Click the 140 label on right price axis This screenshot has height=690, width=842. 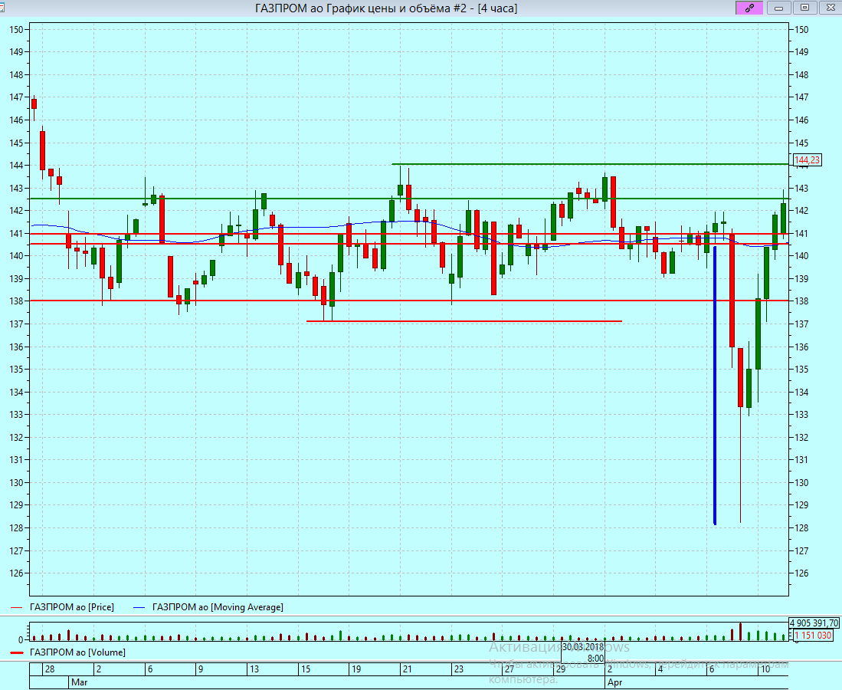(x=801, y=256)
